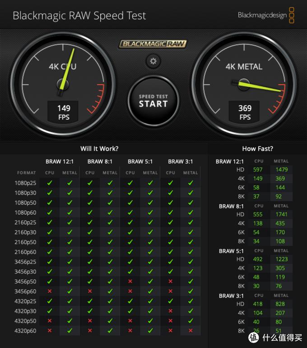Click red cross for 4320p50 BRAW 3:1 CPU
The image size is (307, 348).
click(x=171, y=321)
